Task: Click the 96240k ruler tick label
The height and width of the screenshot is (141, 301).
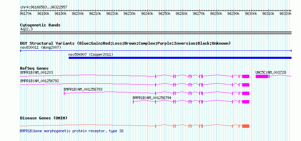Action: click(147, 14)
